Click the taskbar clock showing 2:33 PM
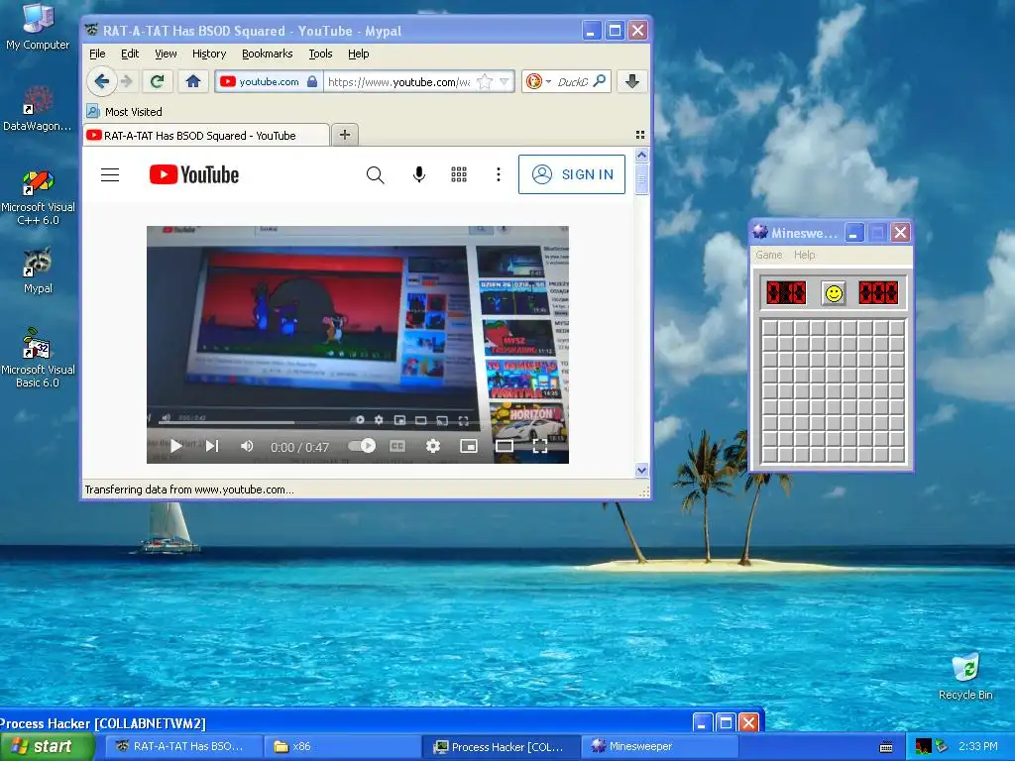 click(x=977, y=747)
